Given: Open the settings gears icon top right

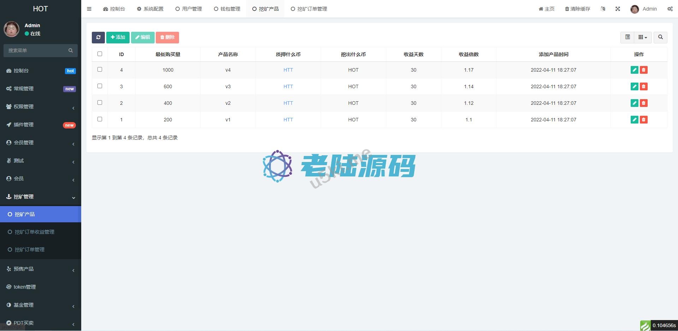Looking at the screenshot, I should [670, 9].
